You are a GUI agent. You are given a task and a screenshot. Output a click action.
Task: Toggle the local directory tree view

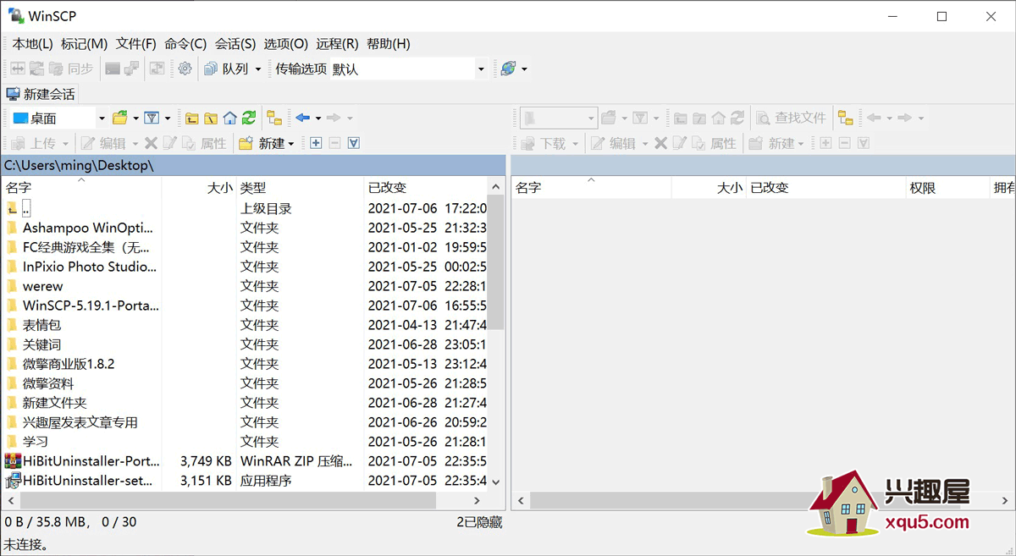click(273, 118)
